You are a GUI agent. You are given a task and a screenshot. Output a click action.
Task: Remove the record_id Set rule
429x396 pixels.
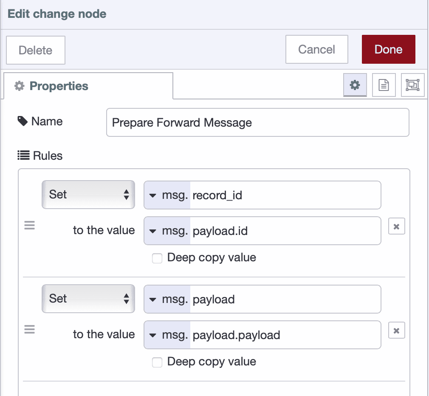(396, 226)
